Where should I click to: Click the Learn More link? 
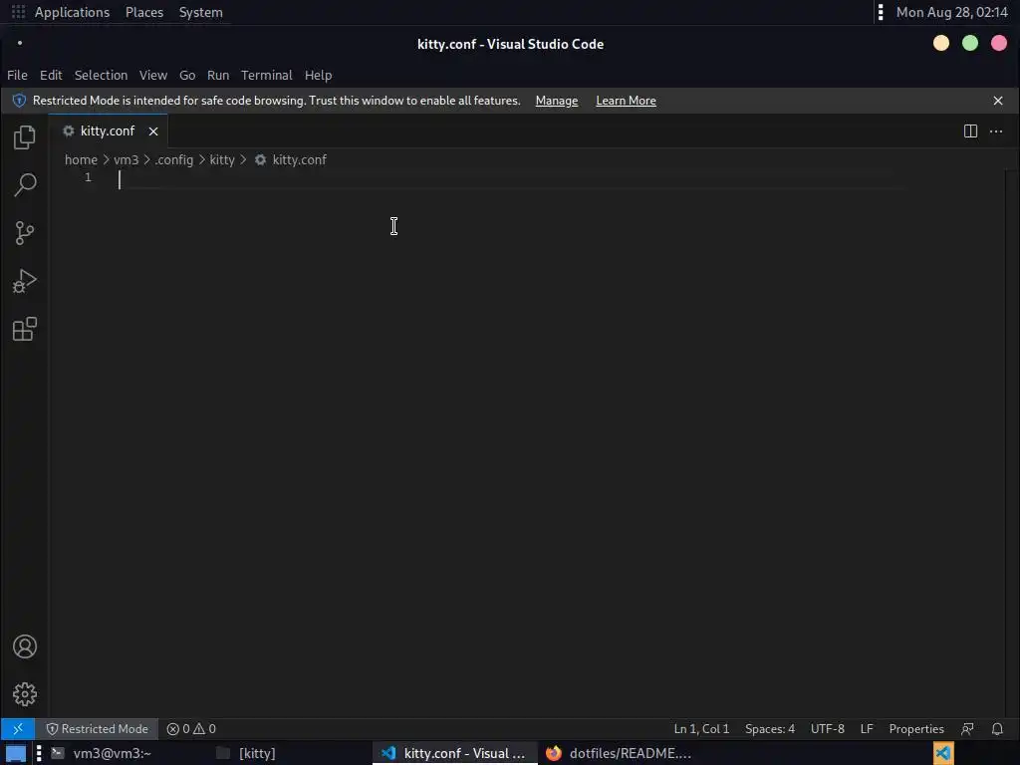coord(626,101)
